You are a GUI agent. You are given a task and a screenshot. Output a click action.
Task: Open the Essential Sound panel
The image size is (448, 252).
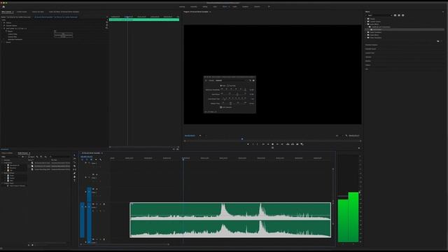pyautogui.click(x=370, y=49)
